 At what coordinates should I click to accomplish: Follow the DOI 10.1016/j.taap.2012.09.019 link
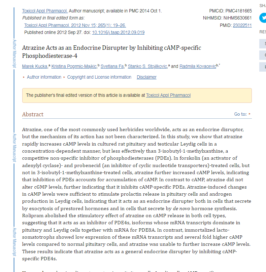tap(118, 33)
